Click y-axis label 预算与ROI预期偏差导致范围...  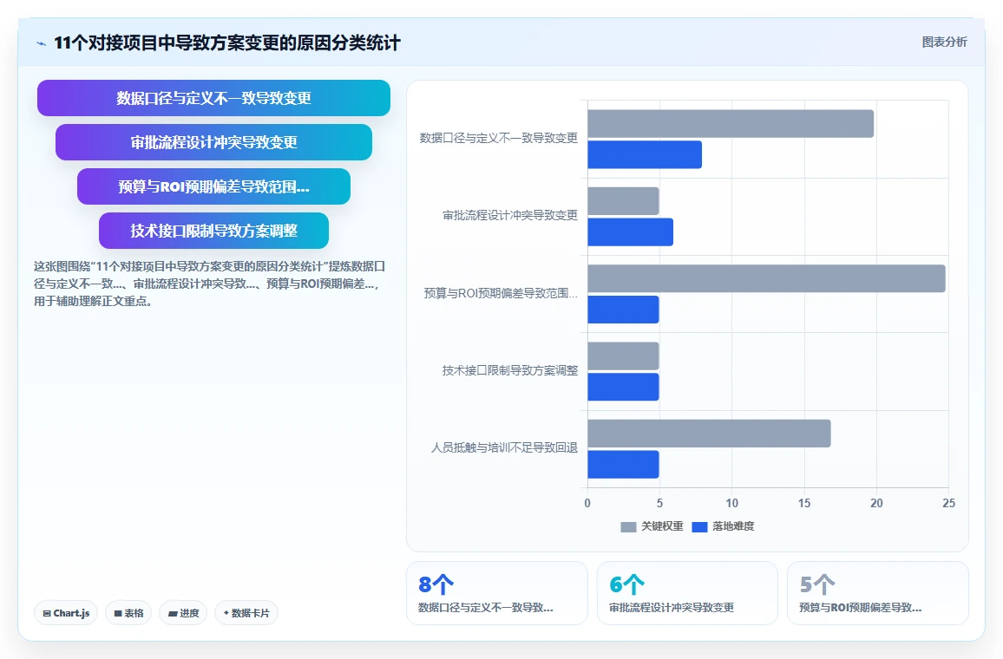point(501,293)
